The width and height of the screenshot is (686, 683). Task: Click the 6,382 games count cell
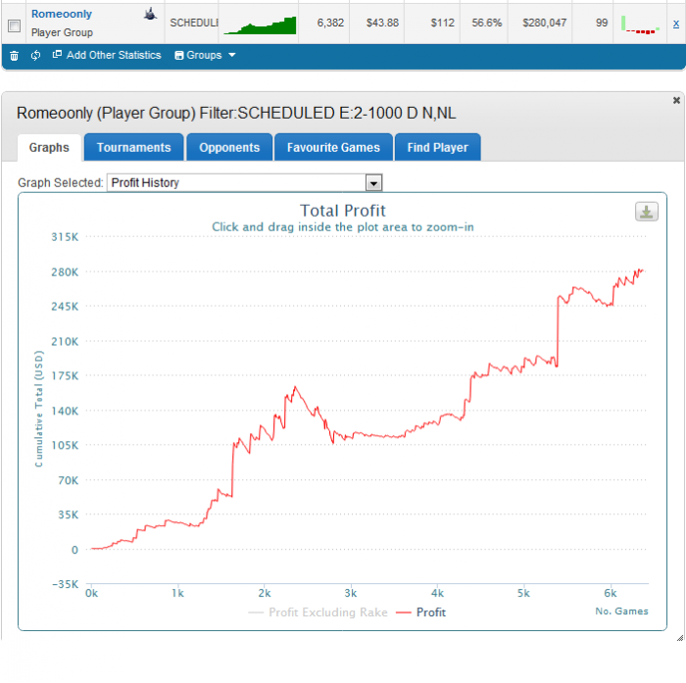pyautogui.click(x=330, y=23)
